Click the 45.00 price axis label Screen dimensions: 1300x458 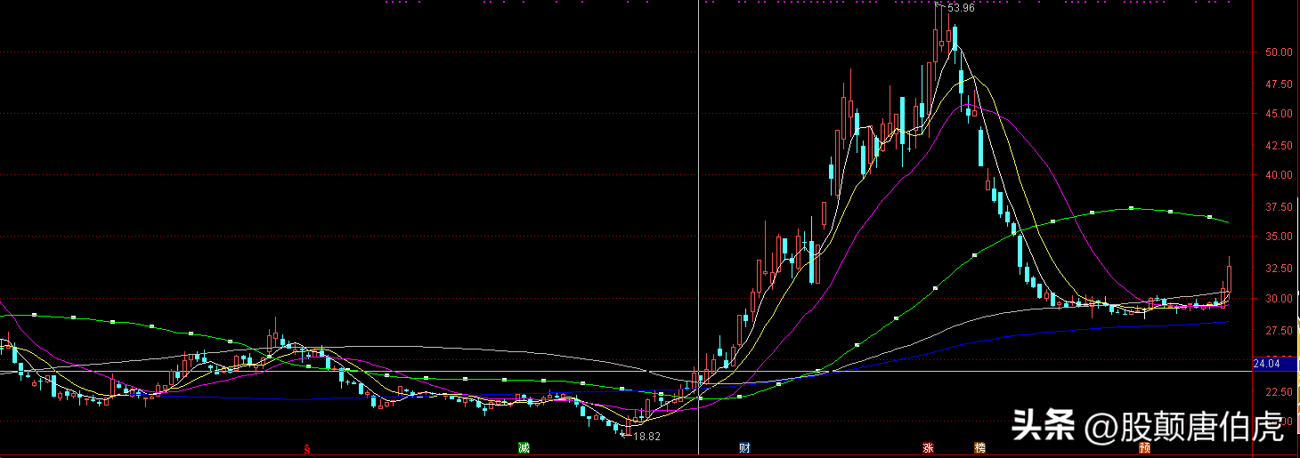tap(1279, 114)
